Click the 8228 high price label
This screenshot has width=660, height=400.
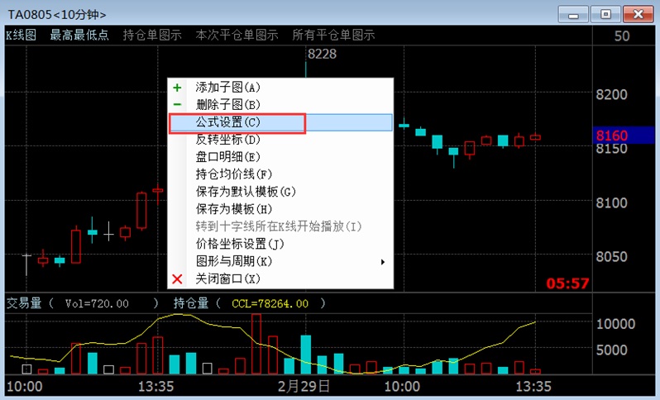click(322, 54)
